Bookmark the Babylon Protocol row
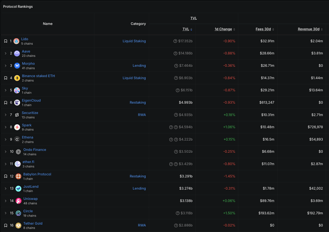Viewport: 329px width, 232px height. [x=6, y=176]
